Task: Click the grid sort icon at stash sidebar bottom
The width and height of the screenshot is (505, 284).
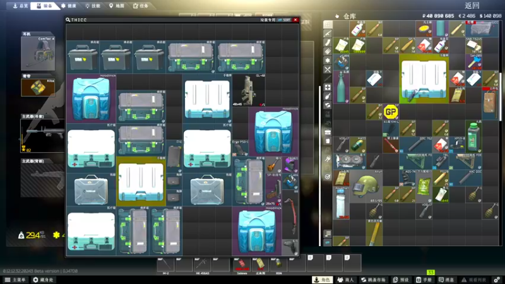Action: (328, 234)
